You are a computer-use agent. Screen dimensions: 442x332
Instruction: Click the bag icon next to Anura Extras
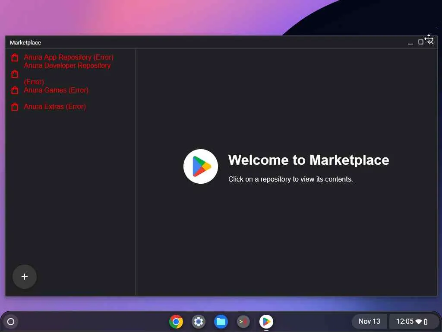click(15, 107)
